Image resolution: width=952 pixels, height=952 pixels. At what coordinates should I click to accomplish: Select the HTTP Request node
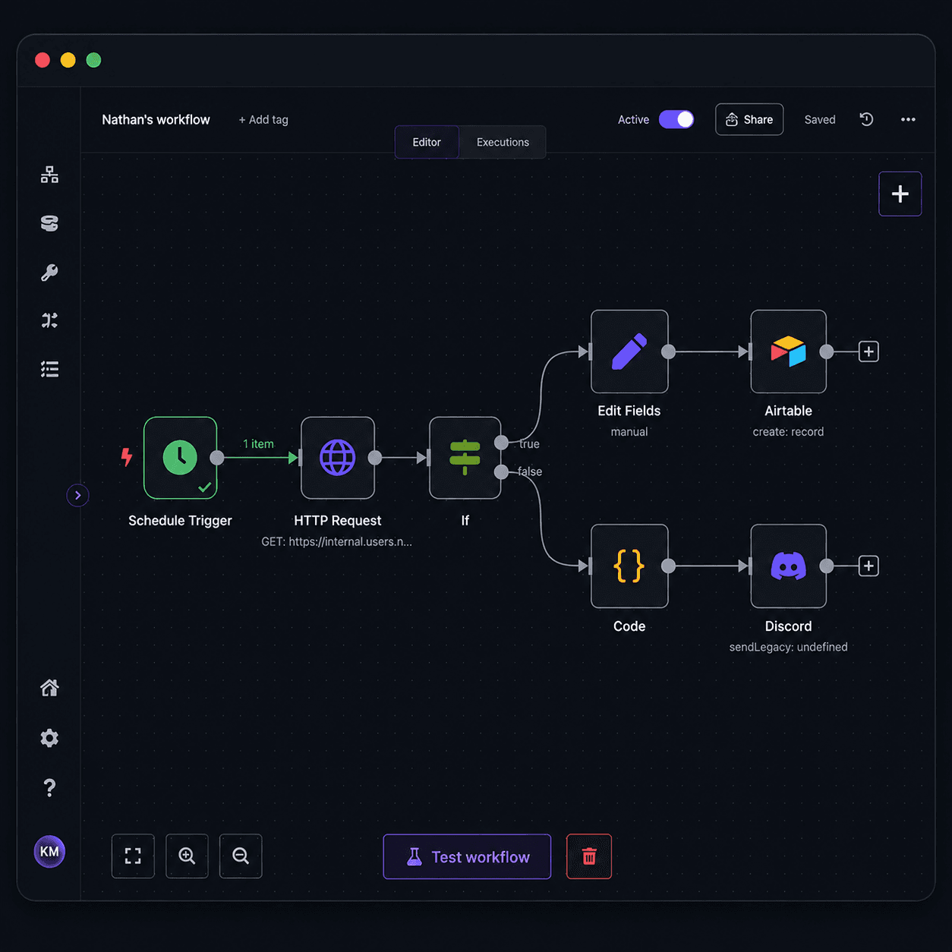point(338,458)
